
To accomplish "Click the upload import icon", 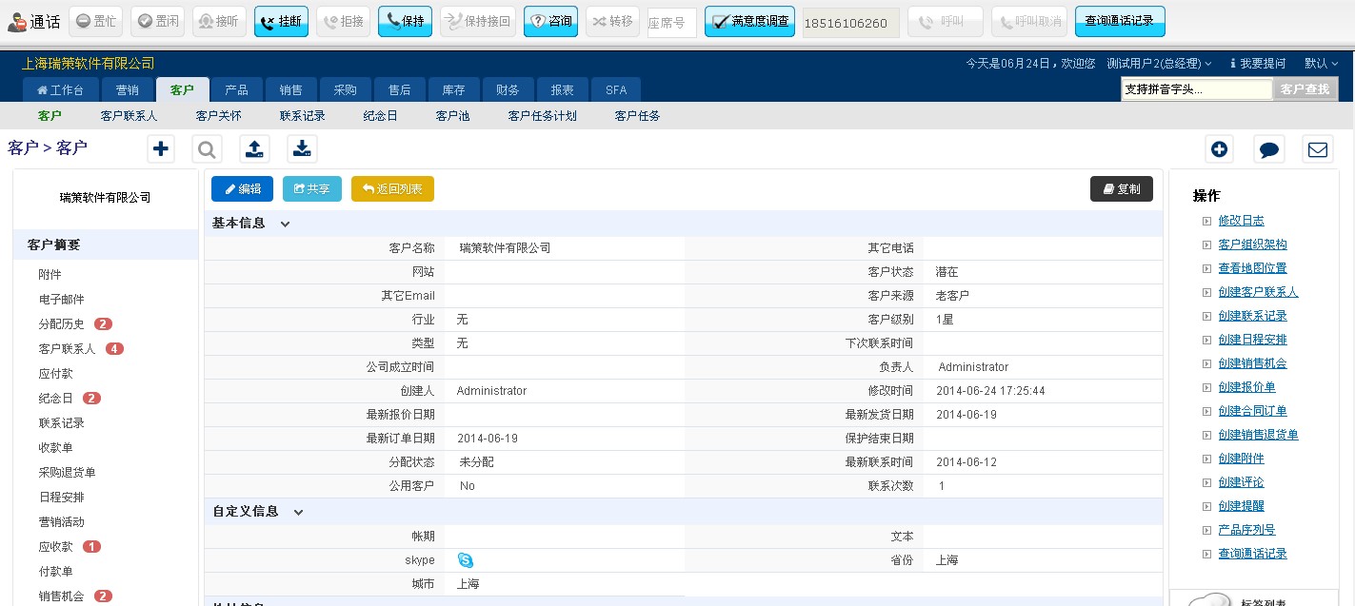I will pyautogui.click(x=253, y=148).
